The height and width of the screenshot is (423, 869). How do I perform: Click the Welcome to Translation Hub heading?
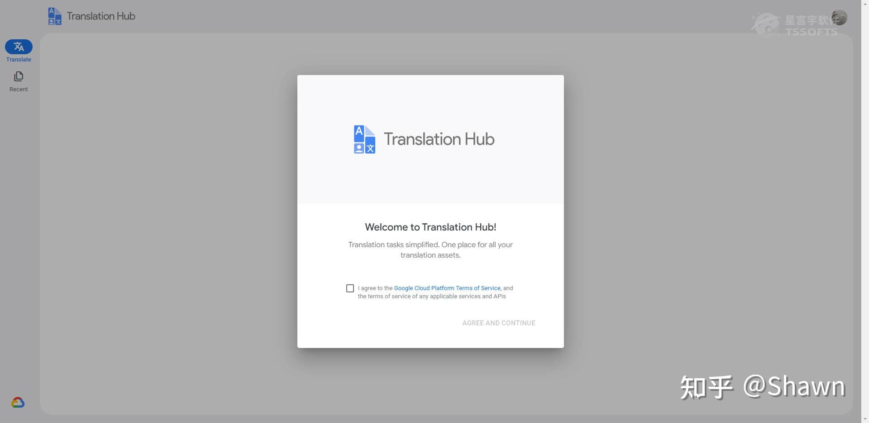[430, 227]
